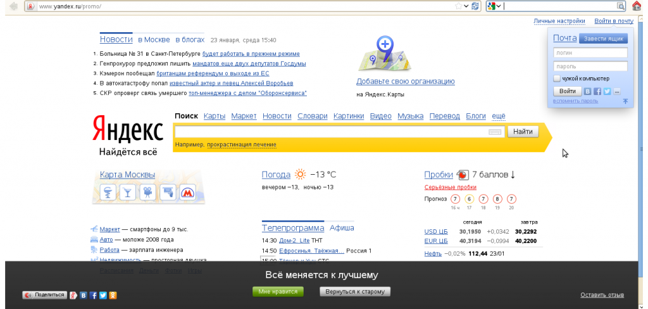Open the USD ЦБ exchange rate link
Viewport: 648px width, 309px height.
click(x=436, y=232)
